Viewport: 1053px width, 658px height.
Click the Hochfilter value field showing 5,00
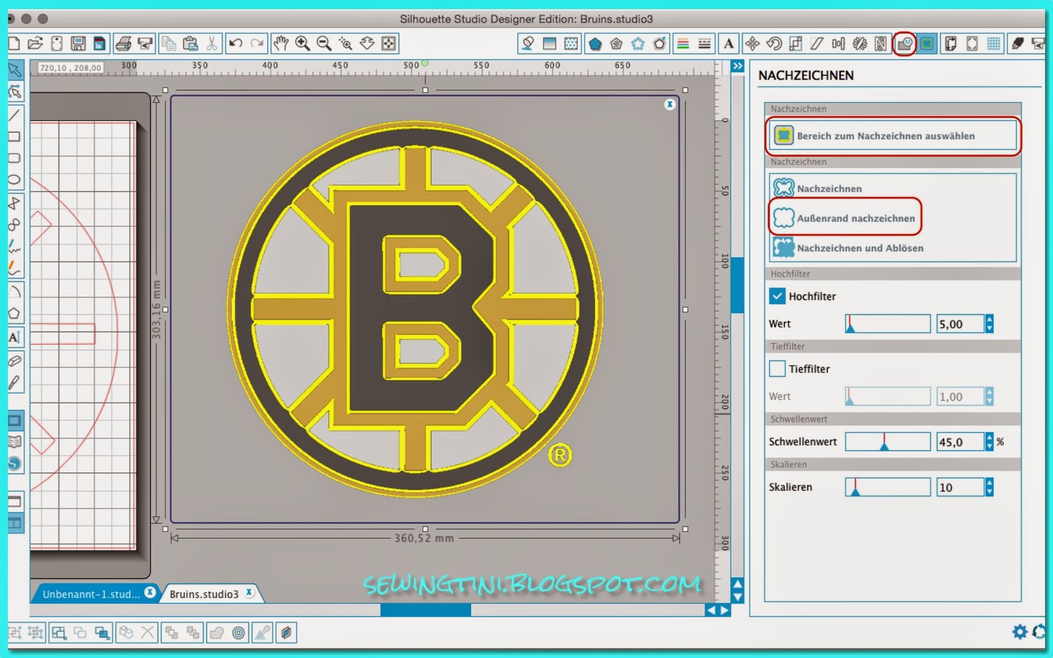point(960,324)
